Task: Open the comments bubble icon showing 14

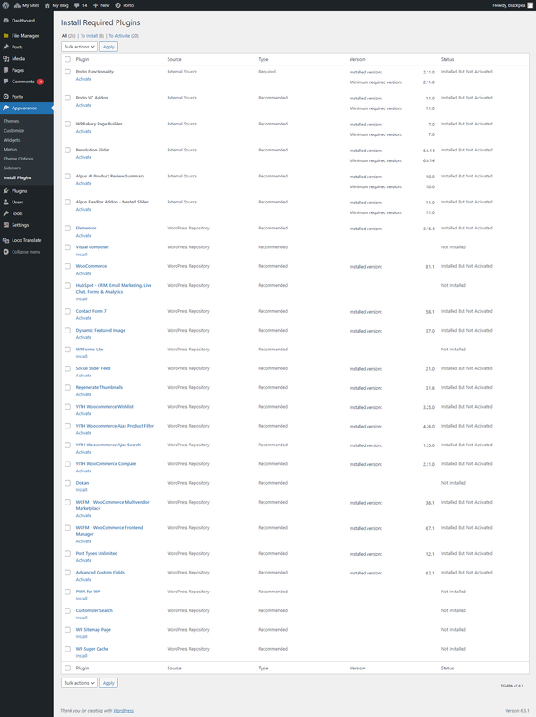Action: (x=77, y=5)
